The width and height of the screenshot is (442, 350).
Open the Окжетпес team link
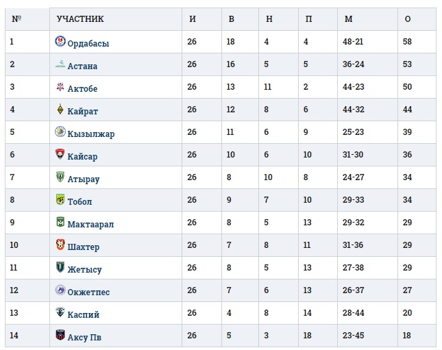88,292
